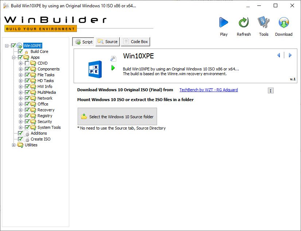Click the Download globe icon
Viewport: 301px width, 231px height.
284,23
